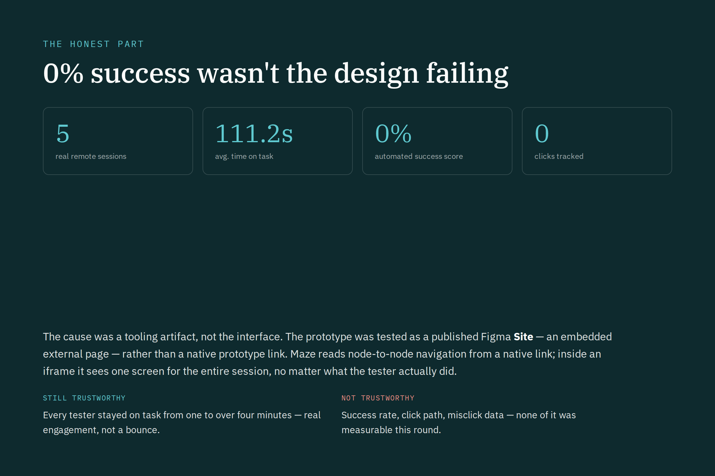Image resolution: width=715 pixels, height=476 pixels.
Task: Click the 'avg. time on task' caption
Action: tap(244, 156)
